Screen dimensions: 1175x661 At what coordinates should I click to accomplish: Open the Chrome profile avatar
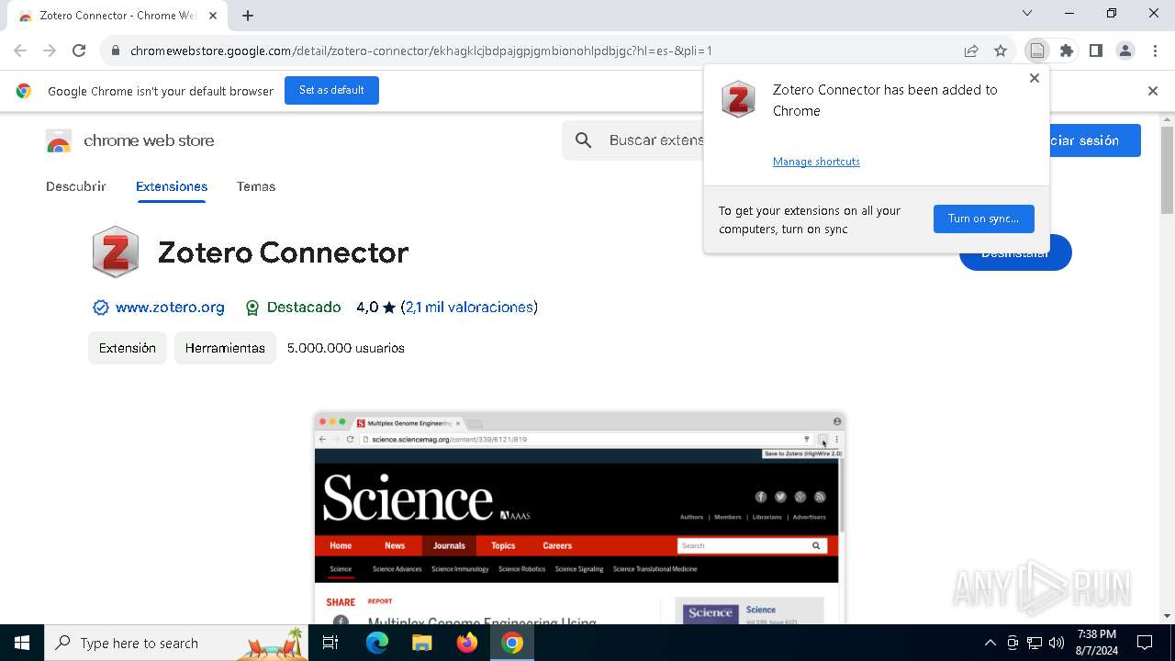pos(1125,50)
